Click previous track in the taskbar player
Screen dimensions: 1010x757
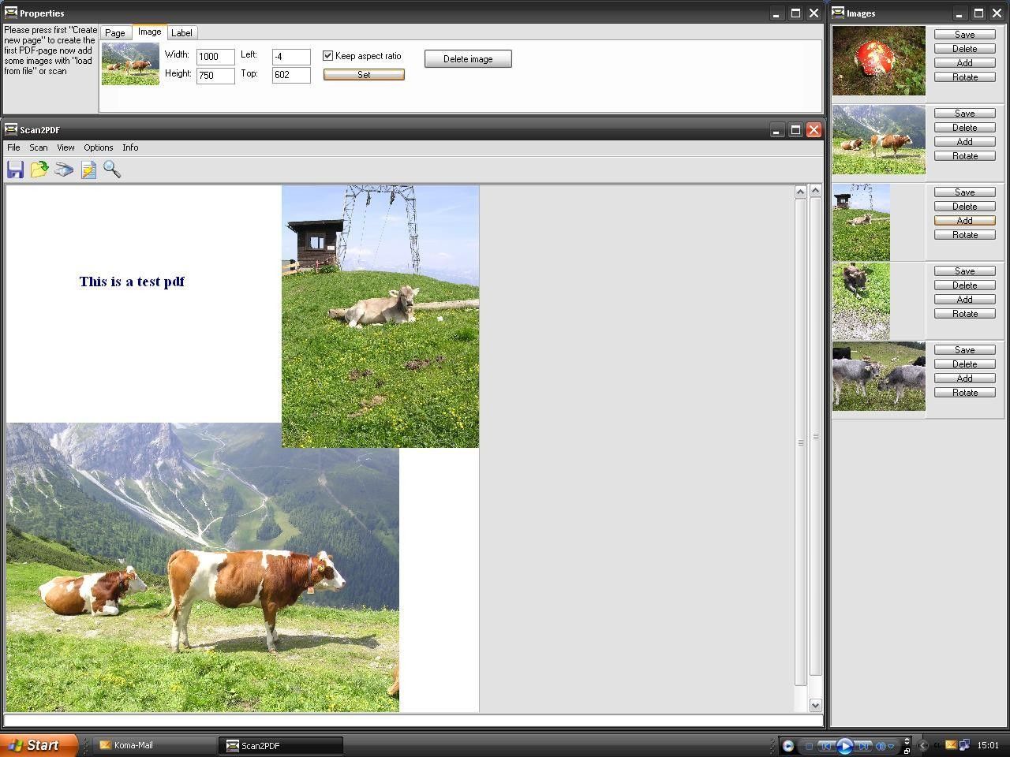click(828, 746)
